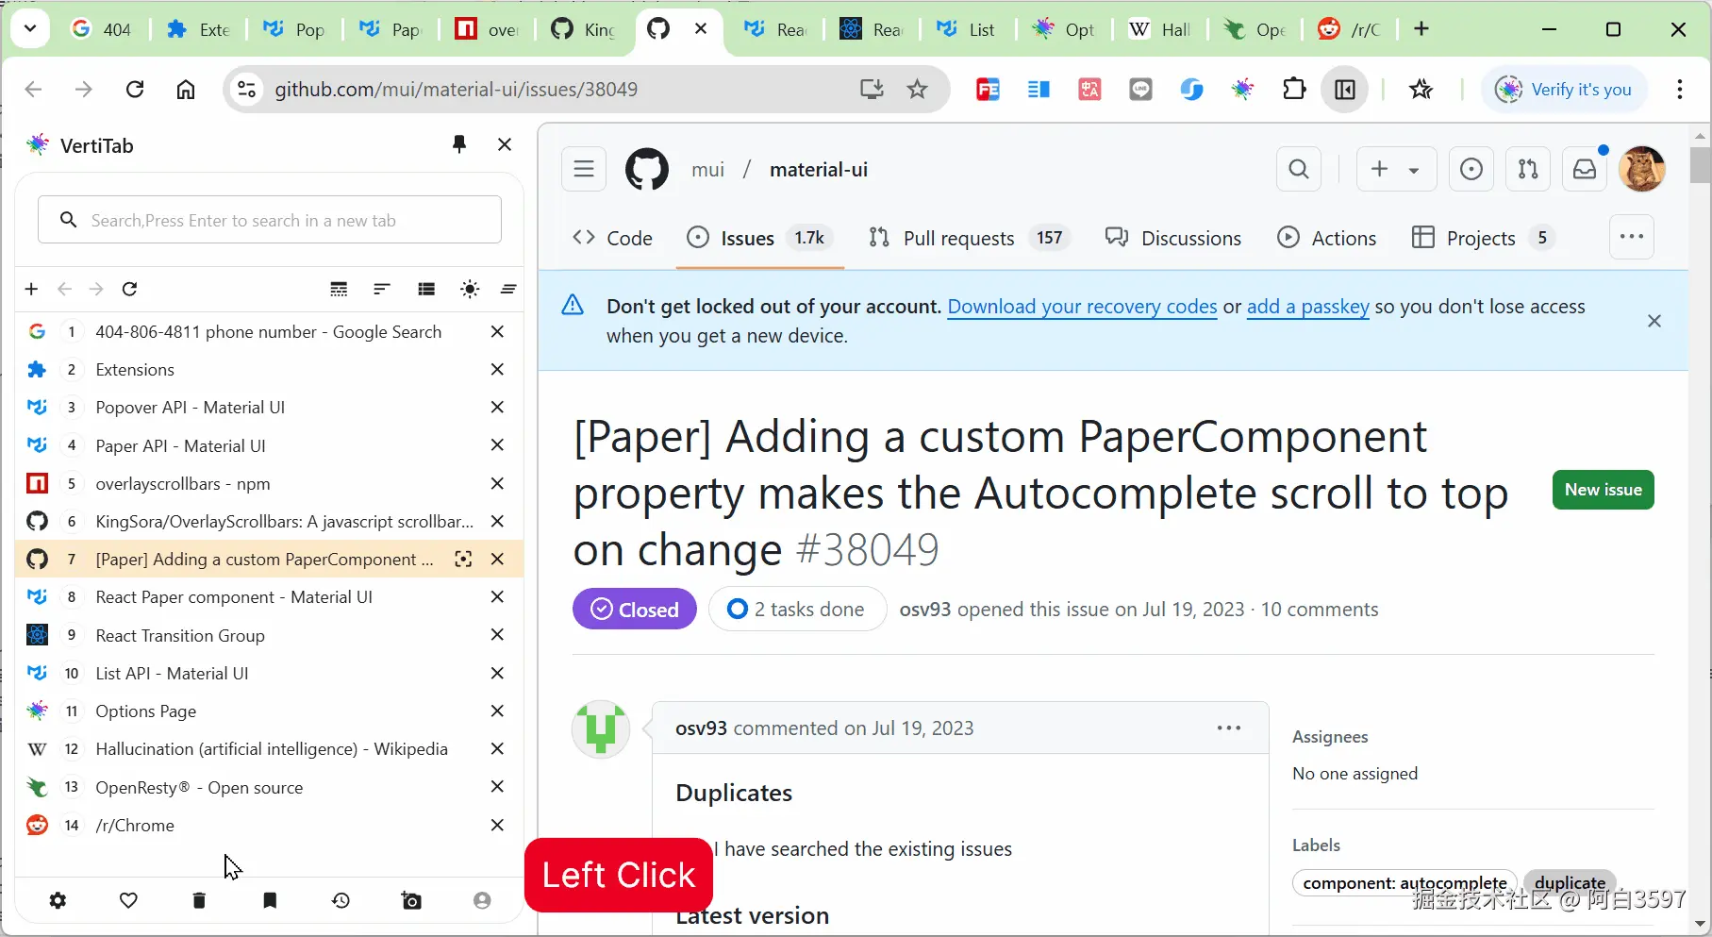This screenshot has width=1712, height=937.
Task: Open a new browser tab
Action: [1421, 29]
